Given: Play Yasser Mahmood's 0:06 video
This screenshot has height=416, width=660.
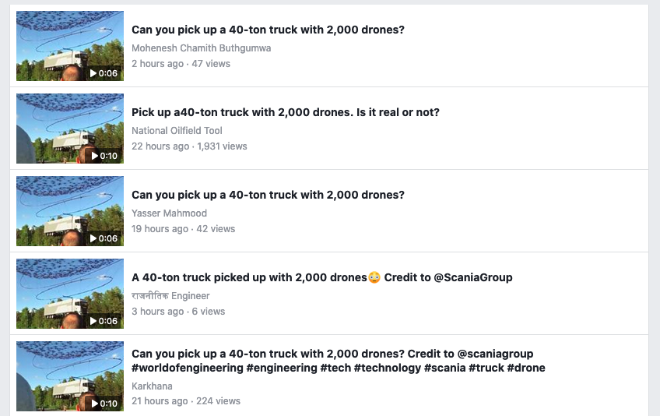Looking at the screenshot, I should (x=104, y=238).
